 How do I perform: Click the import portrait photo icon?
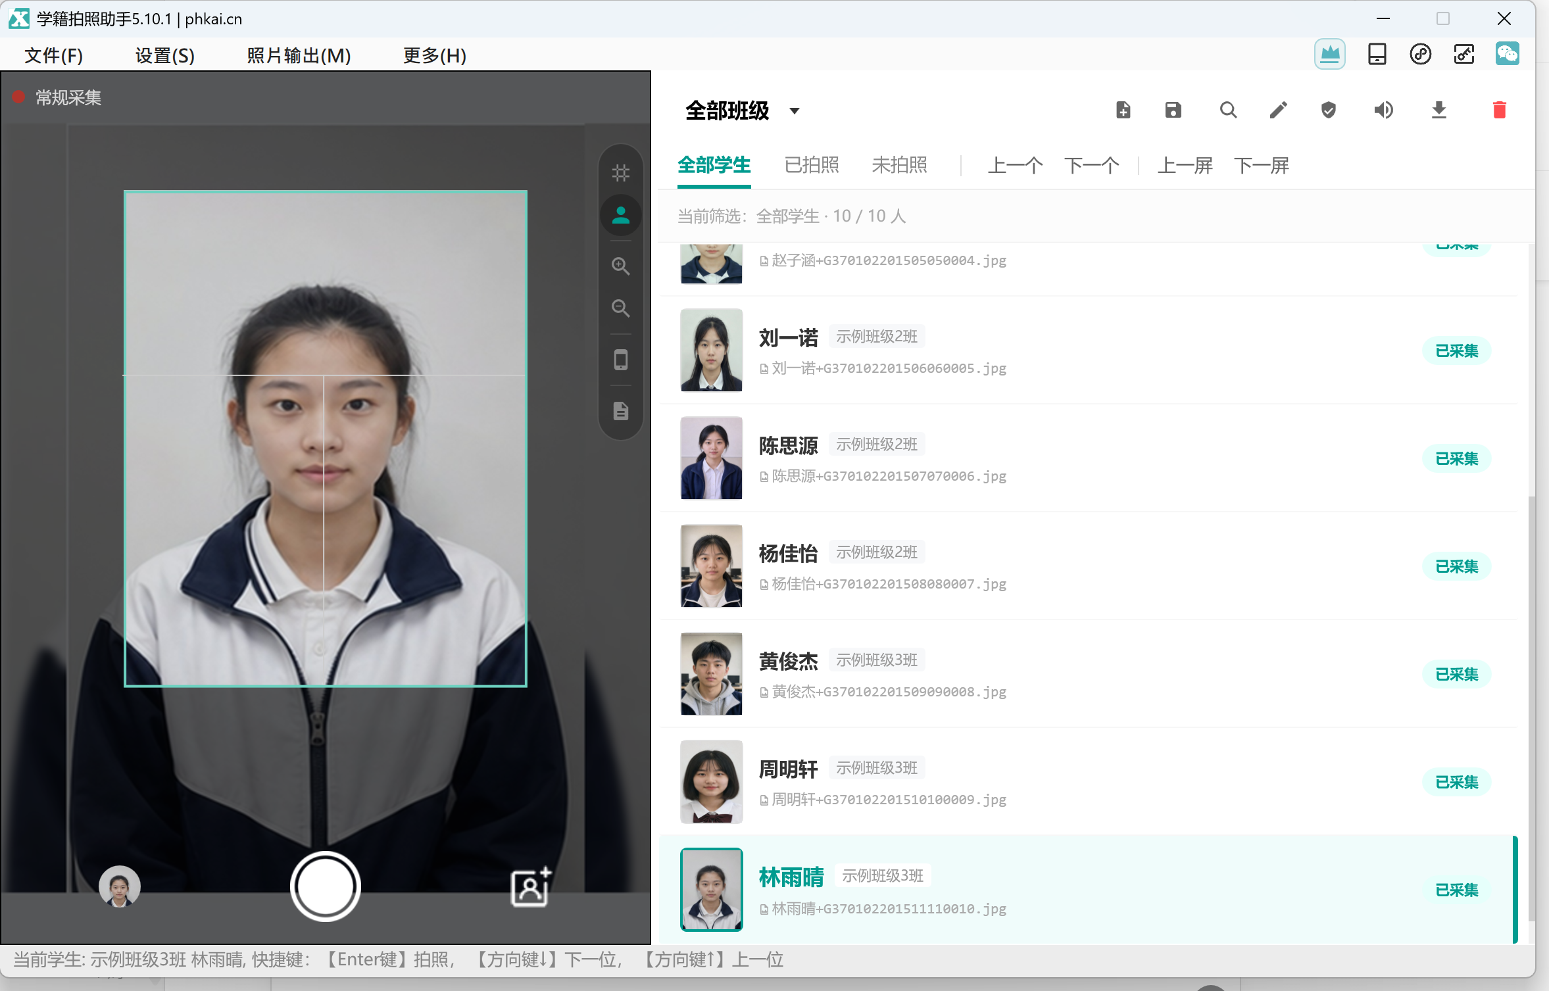coord(531,886)
